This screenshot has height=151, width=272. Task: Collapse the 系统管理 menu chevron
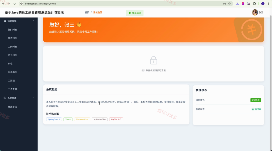click(33, 98)
